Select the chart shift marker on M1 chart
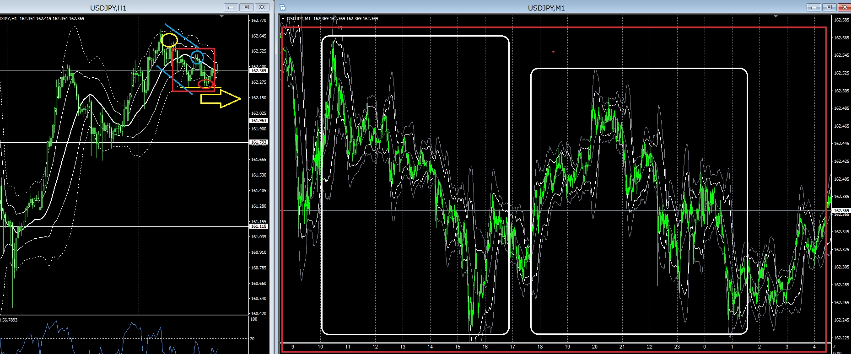The image size is (851, 354). tap(776, 16)
